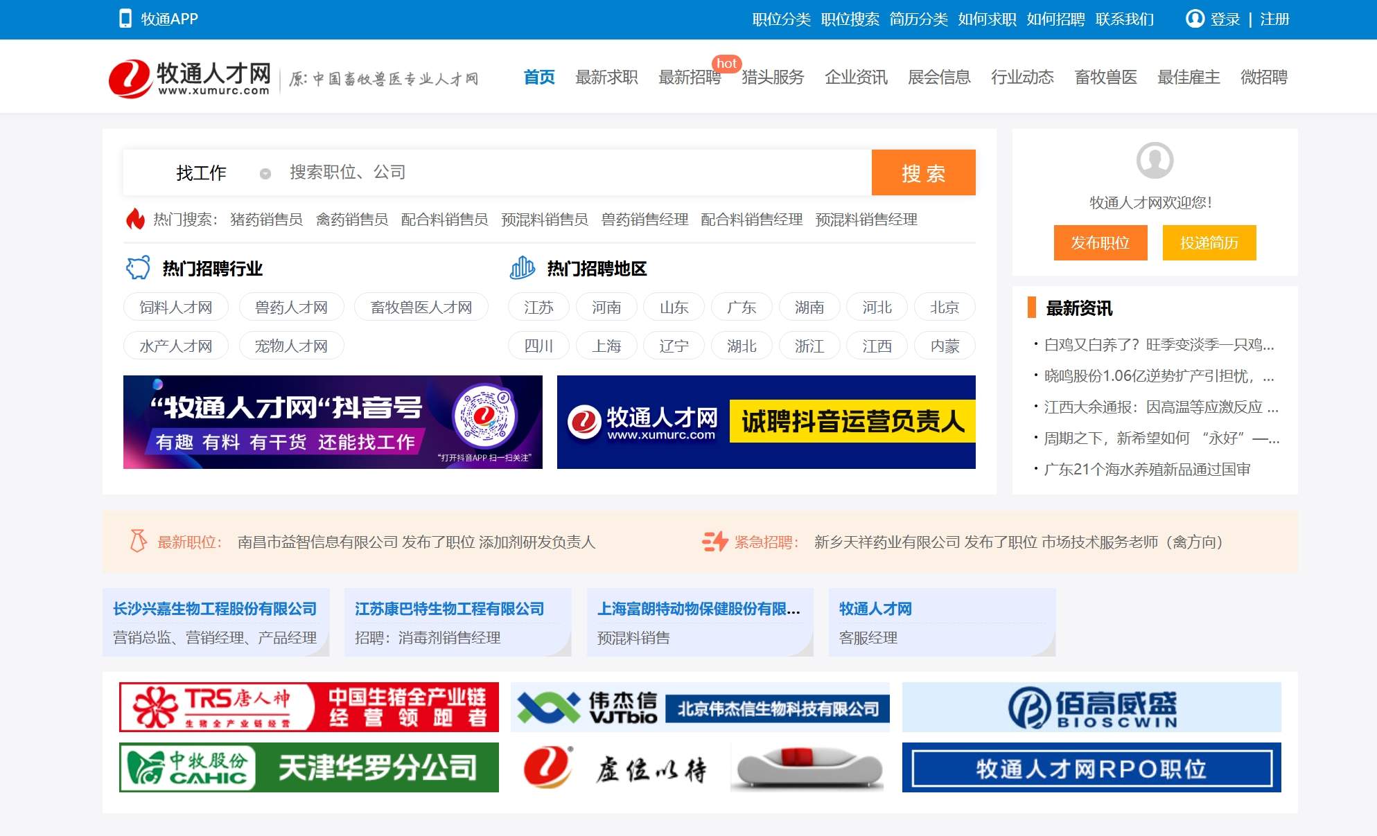Select hot search term 预混料销售经理

[866, 220]
